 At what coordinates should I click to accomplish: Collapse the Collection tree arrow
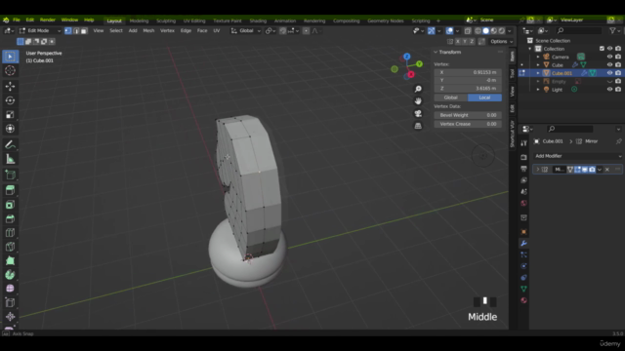530,49
